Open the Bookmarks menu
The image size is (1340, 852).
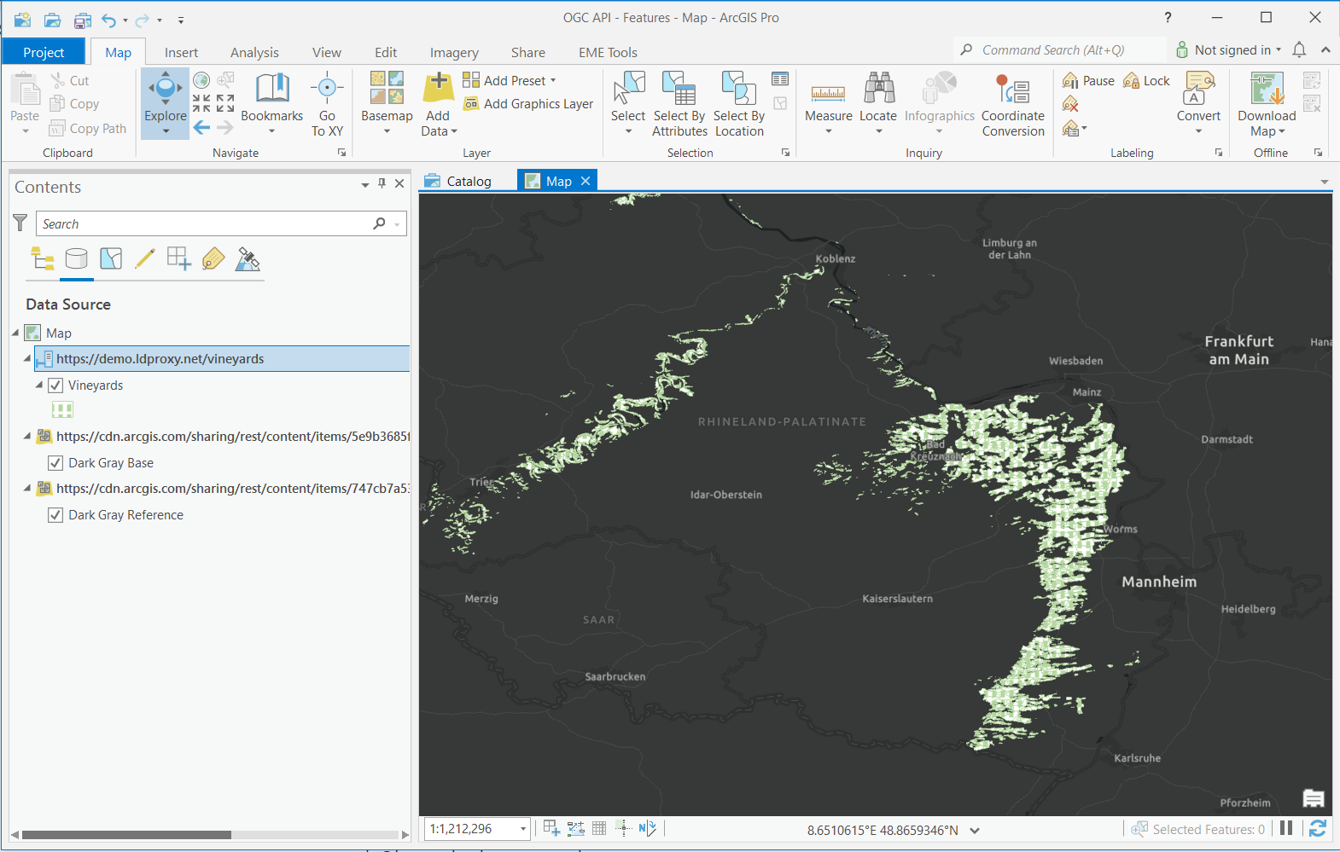tap(271, 103)
